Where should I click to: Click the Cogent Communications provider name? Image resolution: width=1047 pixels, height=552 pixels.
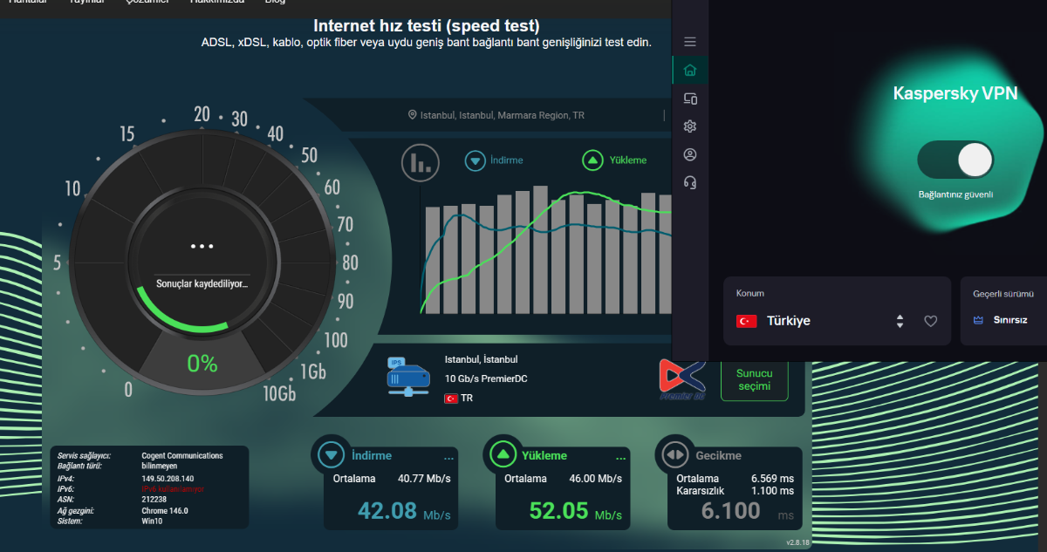pos(182,455)
